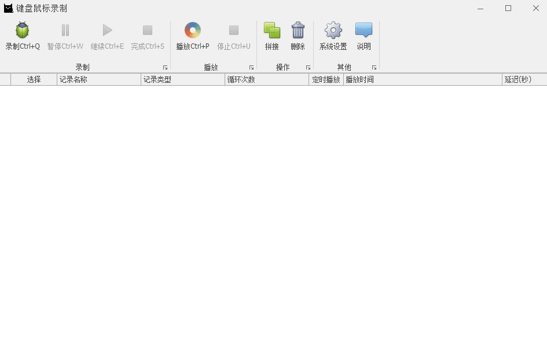
Task: Click the 延迟(秒) column header
Action: [x=523, y=80]
